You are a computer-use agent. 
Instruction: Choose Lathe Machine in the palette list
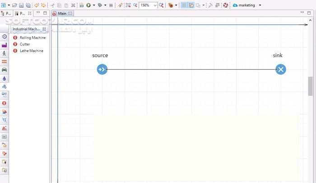31,51
